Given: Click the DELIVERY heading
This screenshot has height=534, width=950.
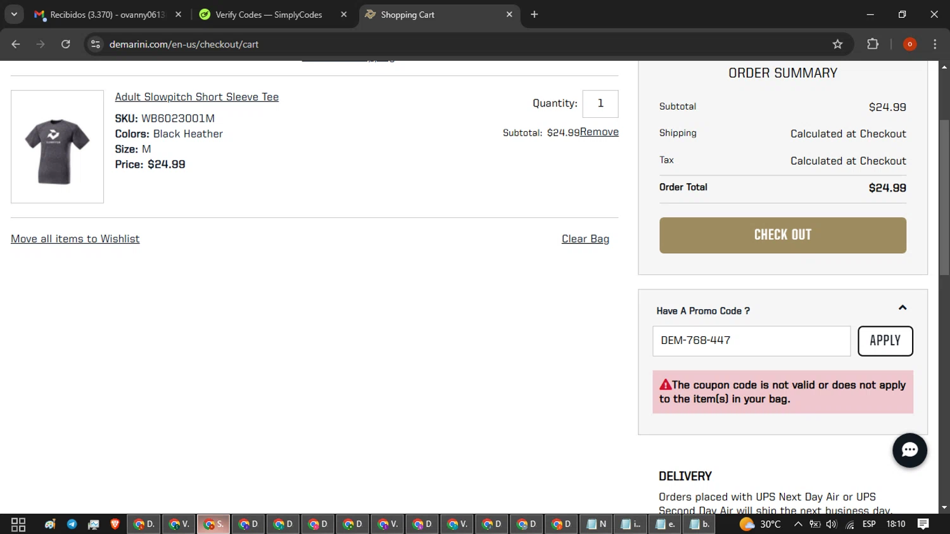Looking at the screenshot, I should (x=685, y=476).
